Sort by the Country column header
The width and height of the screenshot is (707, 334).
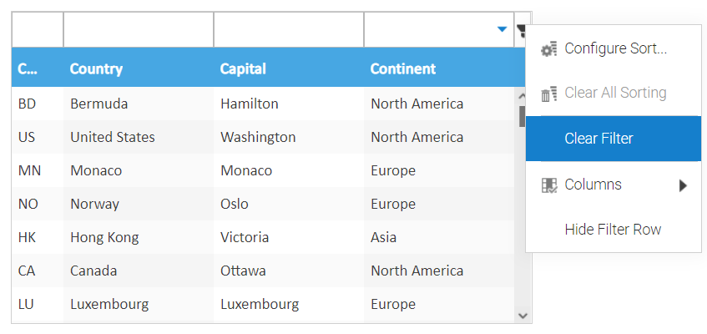click(96, 69)
